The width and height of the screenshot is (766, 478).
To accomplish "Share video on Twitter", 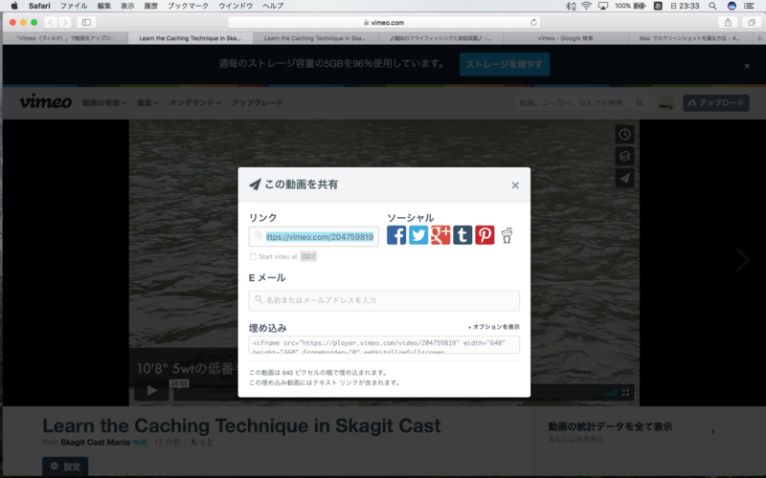I will tap(418, 235).
